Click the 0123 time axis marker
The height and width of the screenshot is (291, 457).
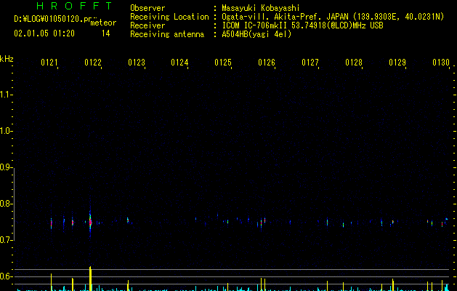tap(137, 63)
